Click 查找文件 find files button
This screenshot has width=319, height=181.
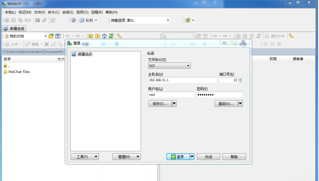(275, 36)
